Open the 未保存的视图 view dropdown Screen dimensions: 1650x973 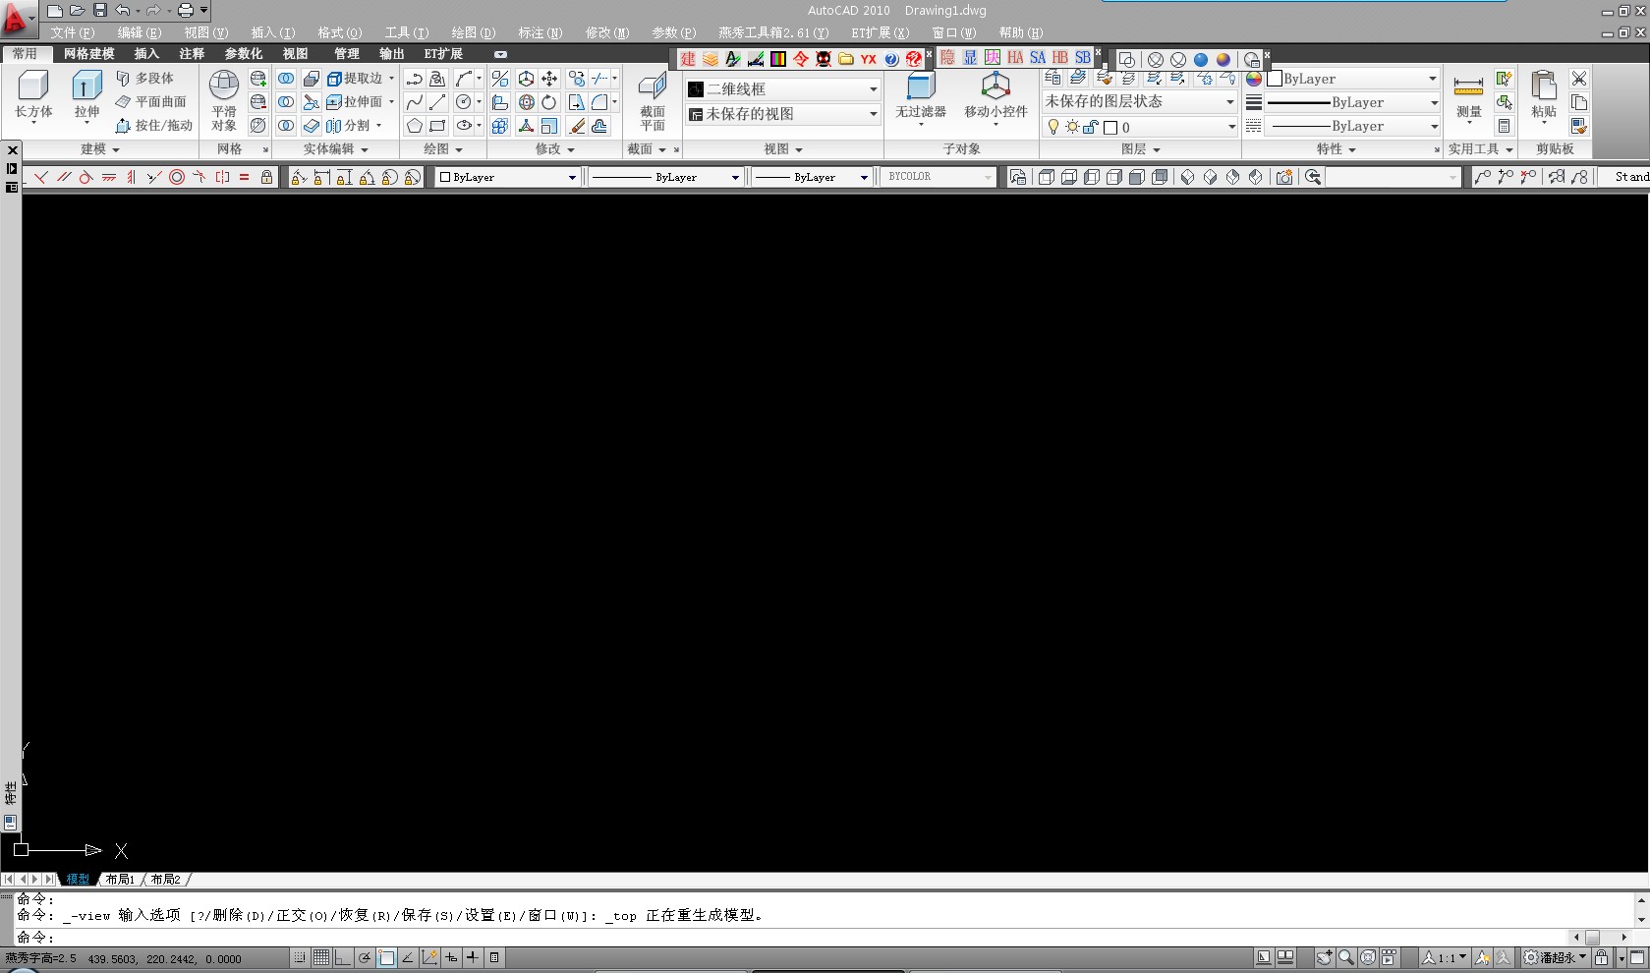(782, 114)
